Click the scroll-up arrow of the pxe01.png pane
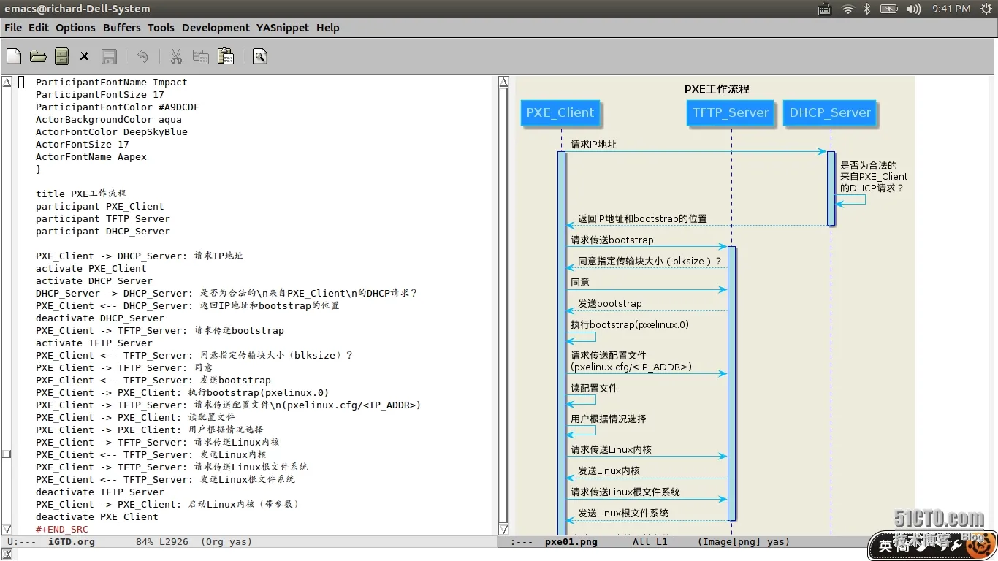This screenshot has height=561, width=998. [x=503, y=82]
